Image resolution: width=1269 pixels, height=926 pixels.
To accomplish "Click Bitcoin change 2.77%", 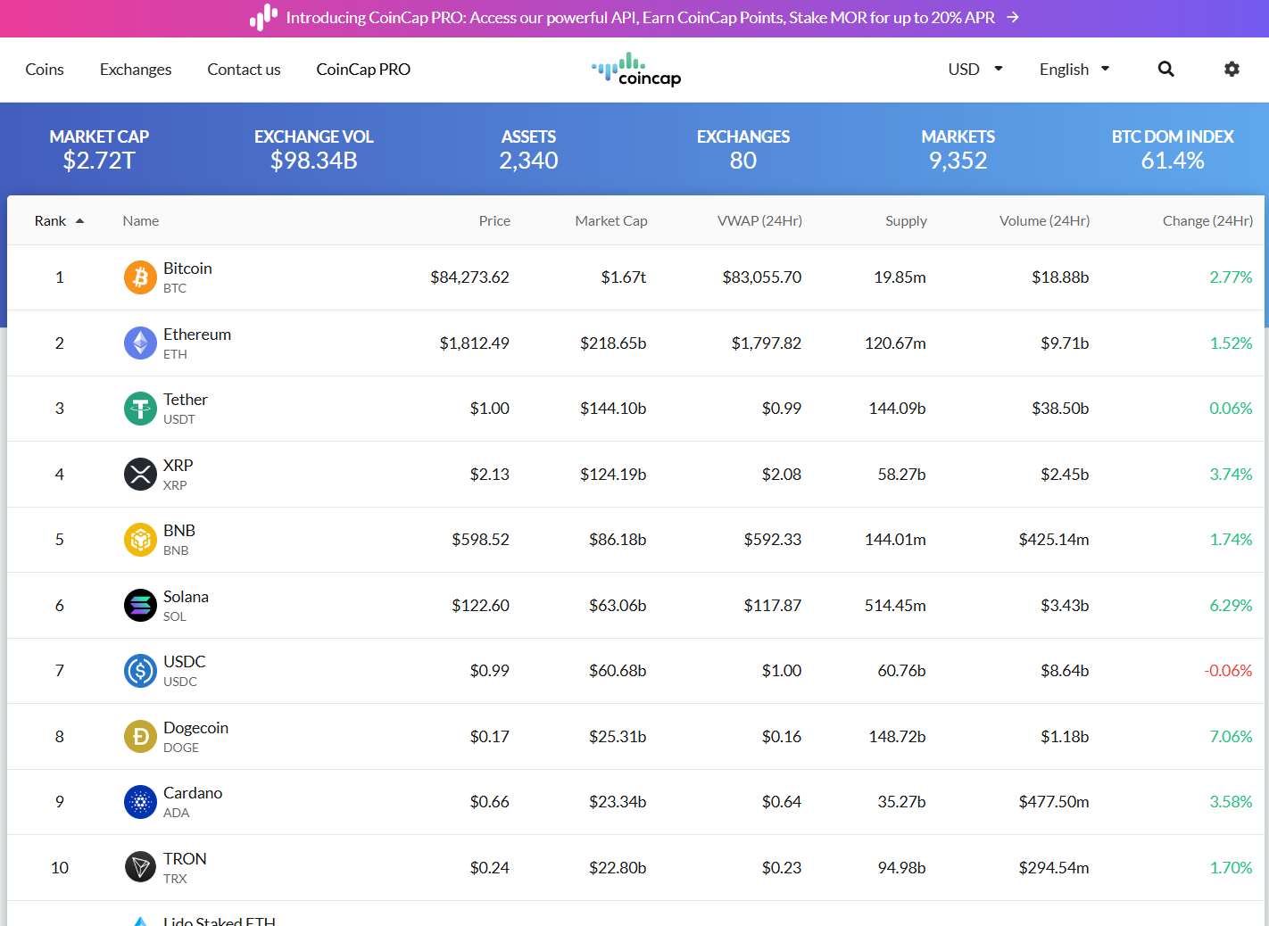I will click(1231, 277).
